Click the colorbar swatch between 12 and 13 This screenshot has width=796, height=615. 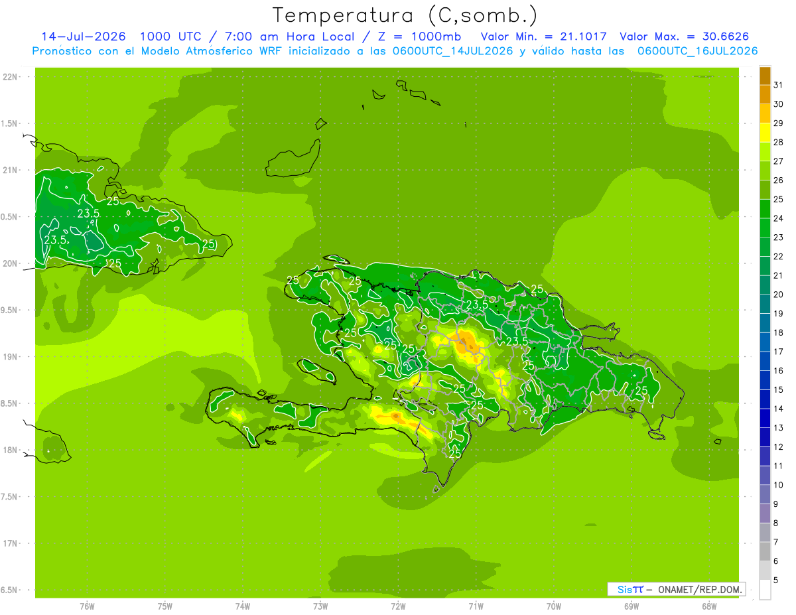[765, 437]
